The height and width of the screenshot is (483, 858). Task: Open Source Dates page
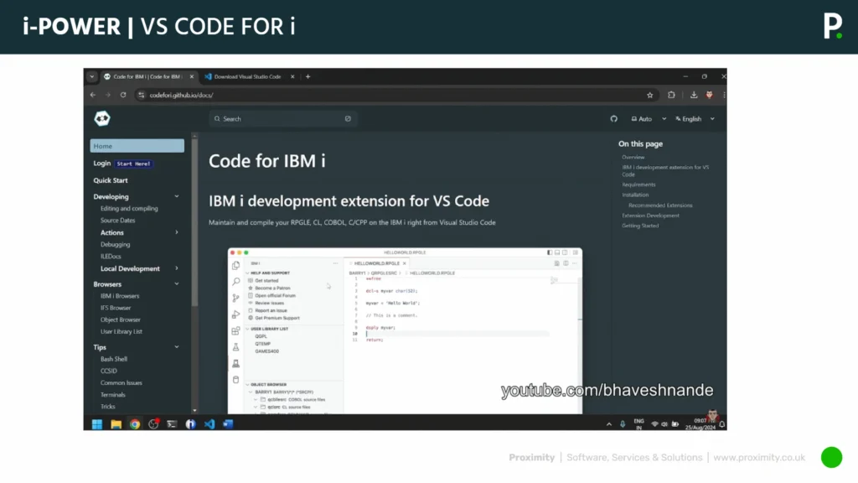tap(117, 221)
